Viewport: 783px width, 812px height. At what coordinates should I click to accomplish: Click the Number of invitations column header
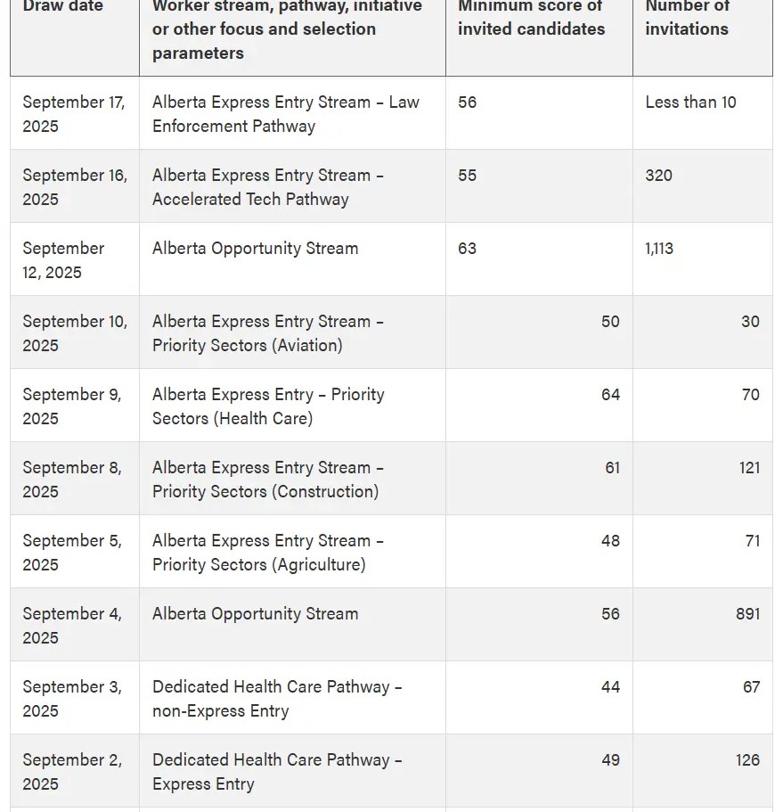(x=687, y=18)
